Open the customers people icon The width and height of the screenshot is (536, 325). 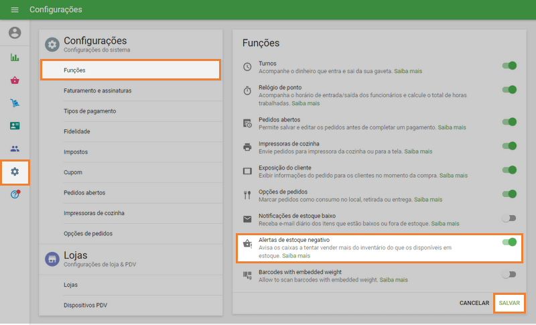(x=15, y=149)
